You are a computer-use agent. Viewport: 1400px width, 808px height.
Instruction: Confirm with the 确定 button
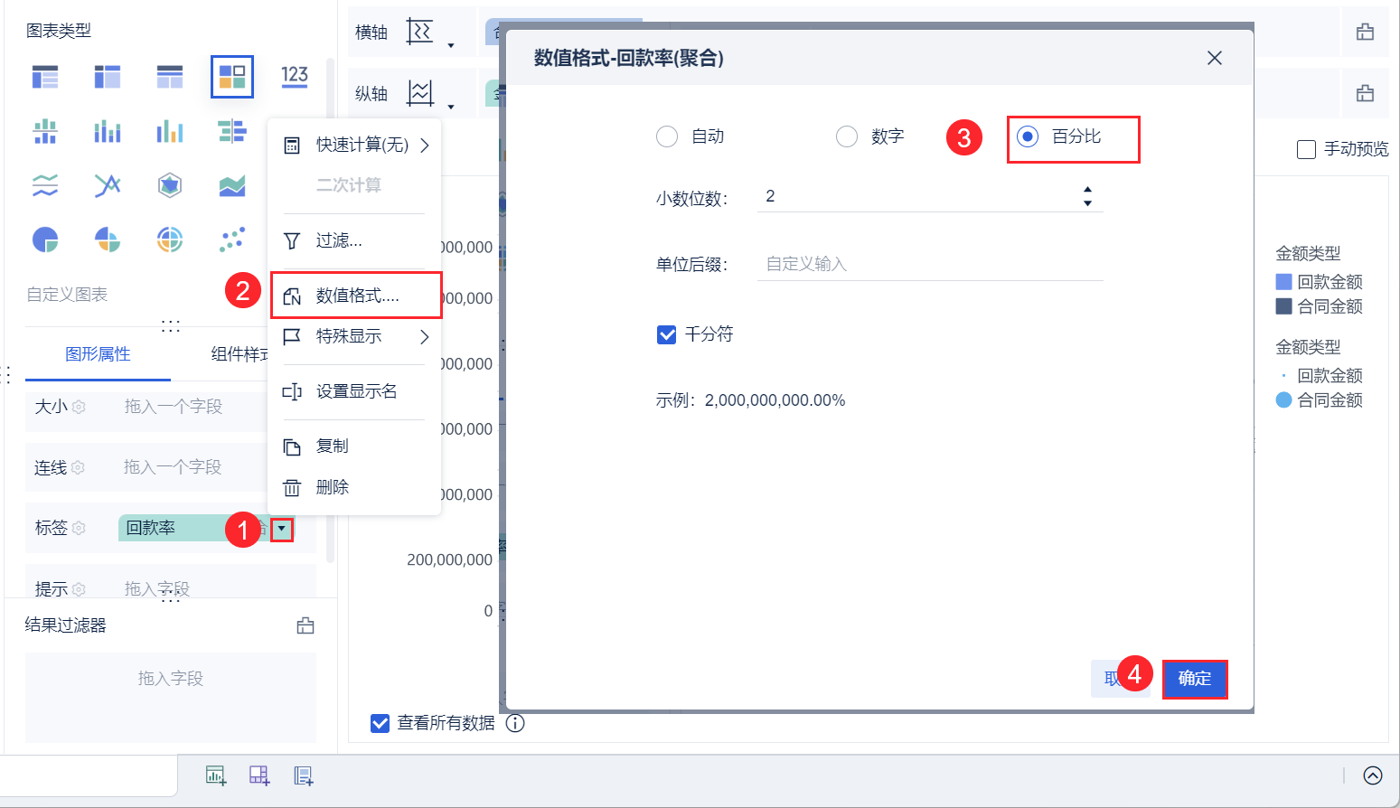[x=1195, y=679]
